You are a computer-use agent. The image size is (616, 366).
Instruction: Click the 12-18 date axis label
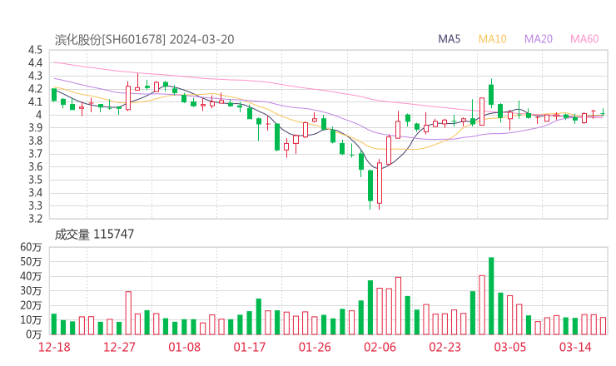pos(54,347)
